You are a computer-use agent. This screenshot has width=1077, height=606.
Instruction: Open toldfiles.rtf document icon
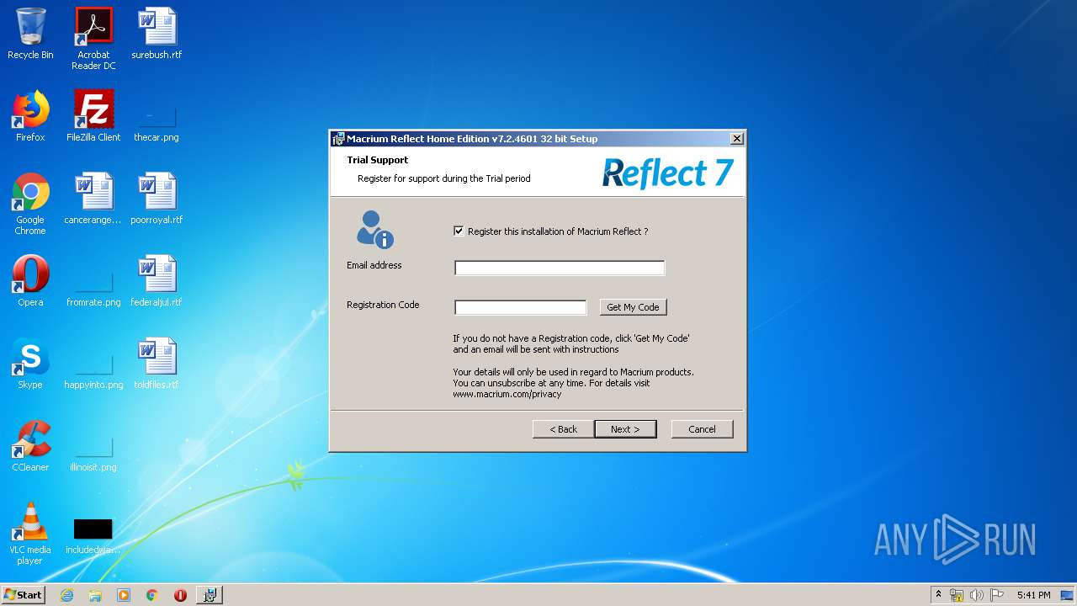[157, 364]
